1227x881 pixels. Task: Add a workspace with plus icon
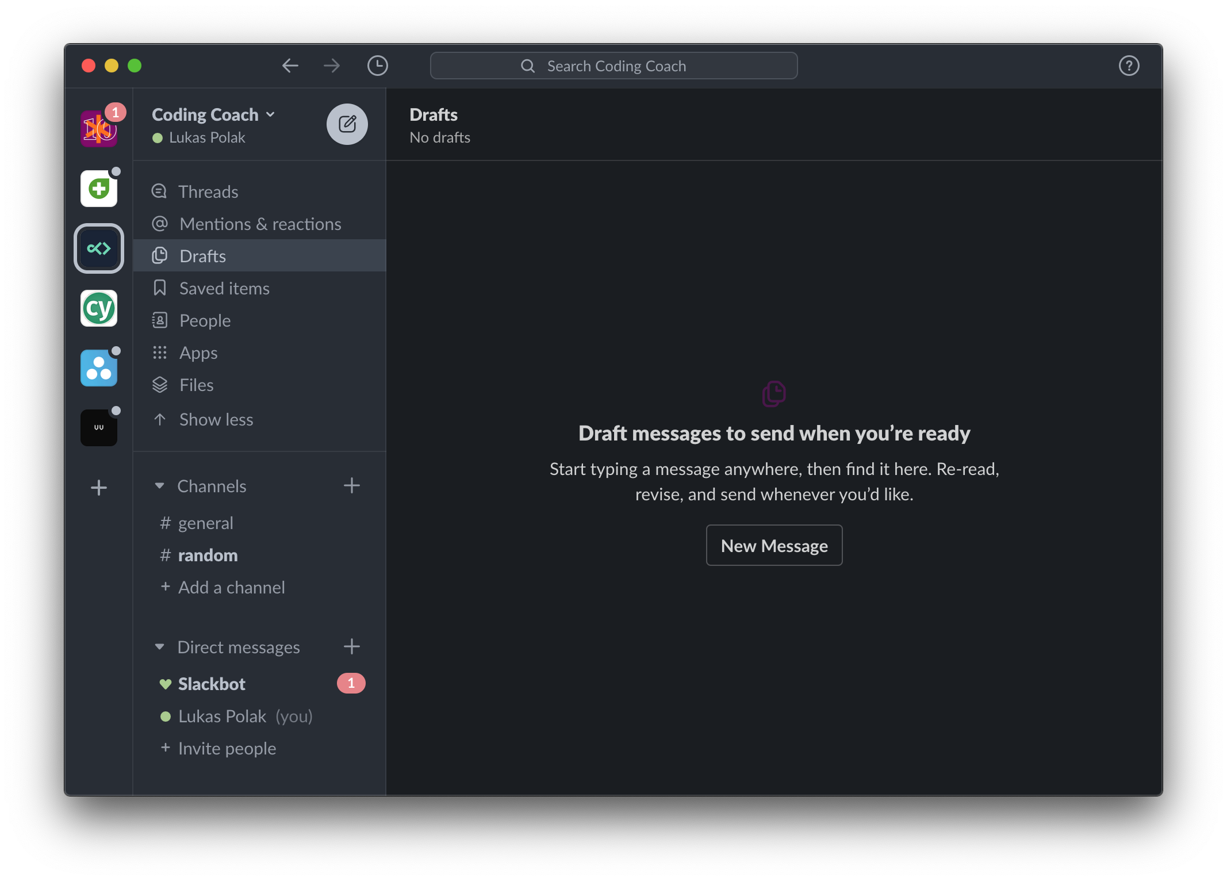click(x=99, y=488)
